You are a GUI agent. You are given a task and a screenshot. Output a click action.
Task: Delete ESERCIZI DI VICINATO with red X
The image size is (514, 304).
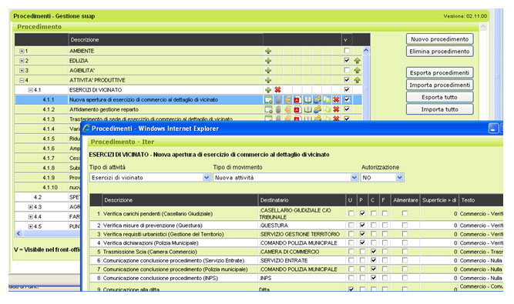pyautogui.click(x=277, y=90)
